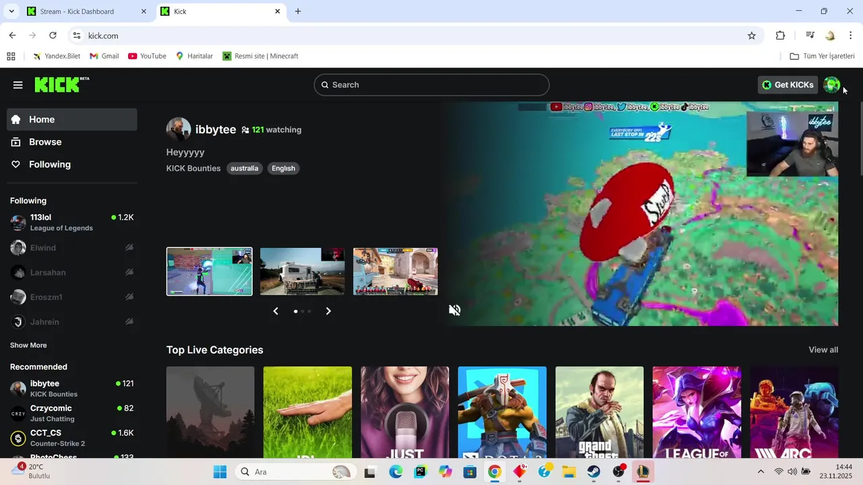Unmute the featured stream player
The width and height of the screenshot is (863, 485).
pos(455,310)
